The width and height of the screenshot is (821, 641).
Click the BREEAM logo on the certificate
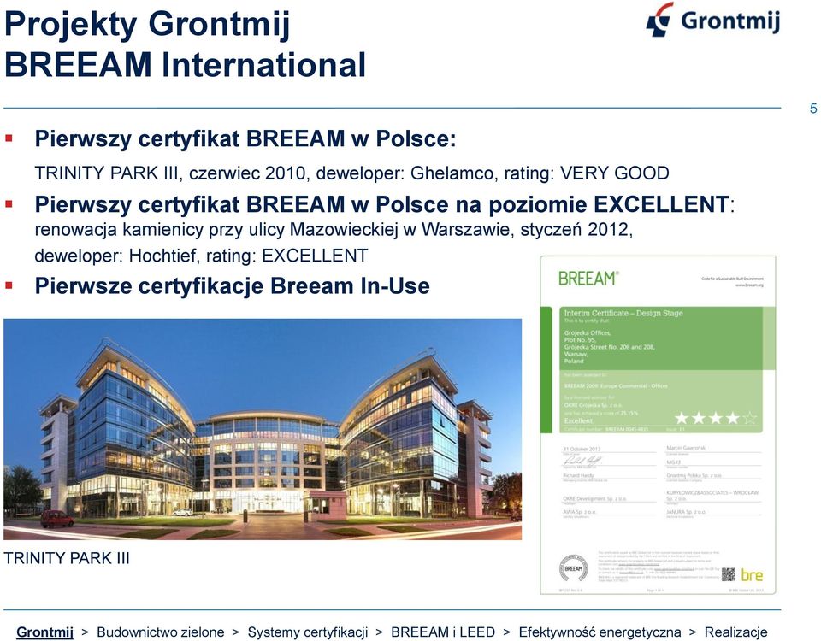[588, 279]
